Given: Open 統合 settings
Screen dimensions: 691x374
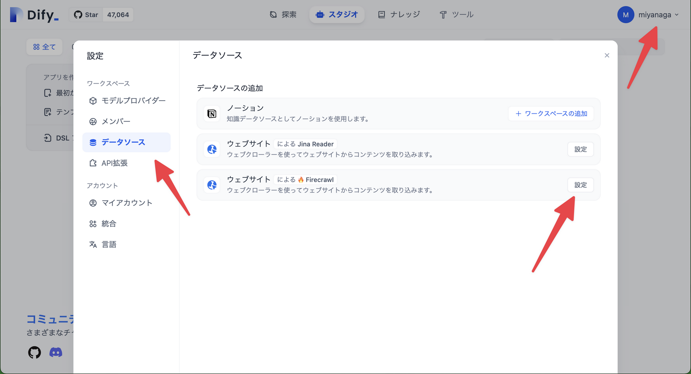Looking at the screenshot, I should [x=127, y=224].
